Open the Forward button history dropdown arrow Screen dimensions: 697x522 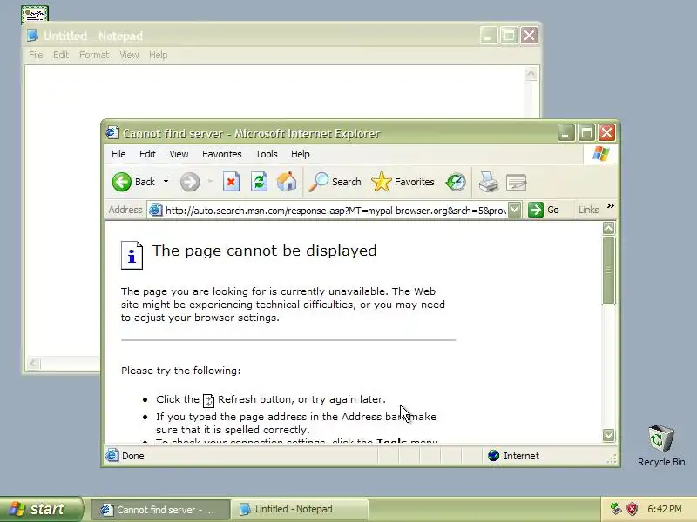coord(210,182)
